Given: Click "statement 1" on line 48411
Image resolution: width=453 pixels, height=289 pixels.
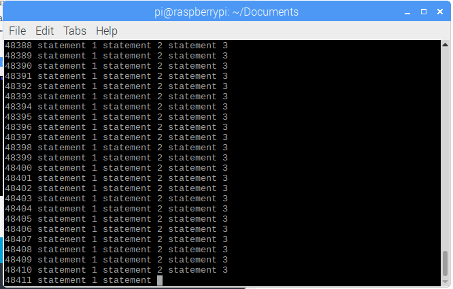Looking at the screenshot, I should tap(67, 280).
